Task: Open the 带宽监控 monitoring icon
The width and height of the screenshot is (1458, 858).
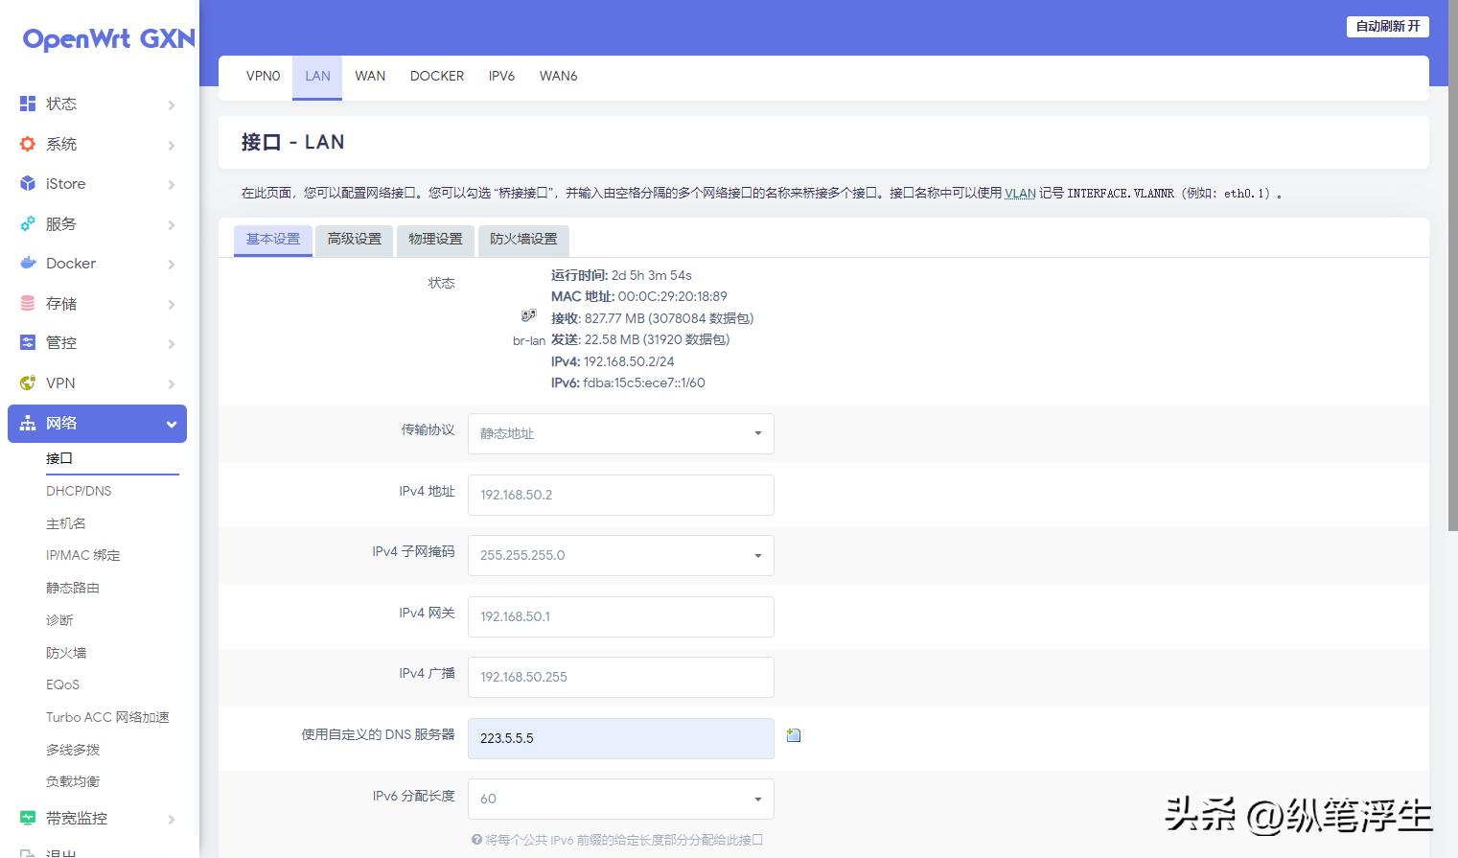Action: coord(26,819)
